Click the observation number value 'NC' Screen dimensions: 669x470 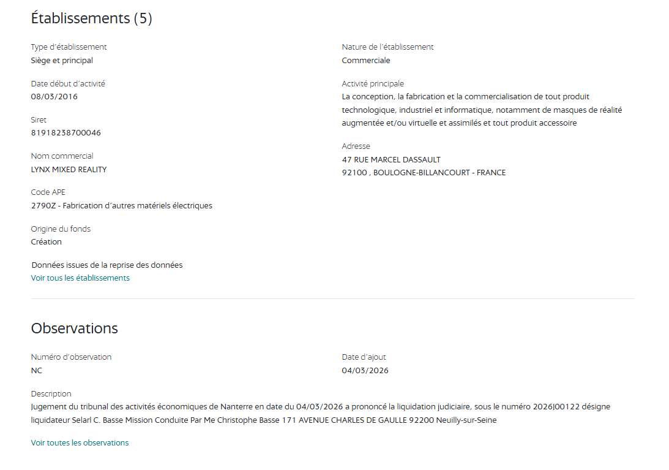37,371
